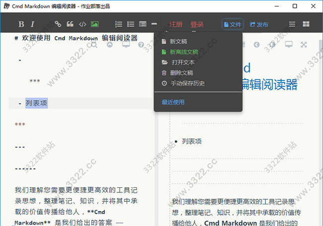Open the 文件 file dropdown

coord(233,24)
